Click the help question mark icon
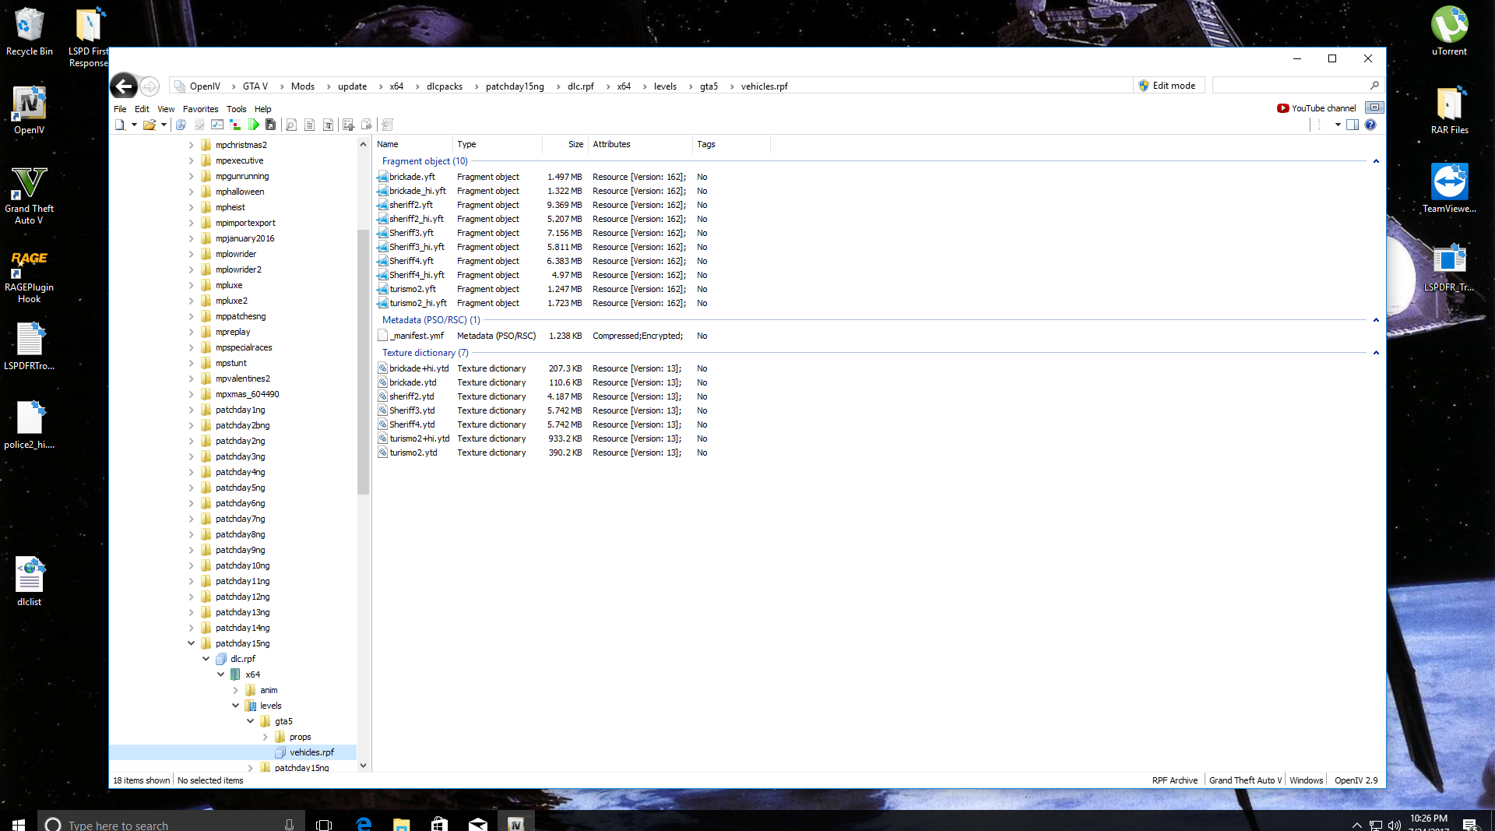 1370,125
